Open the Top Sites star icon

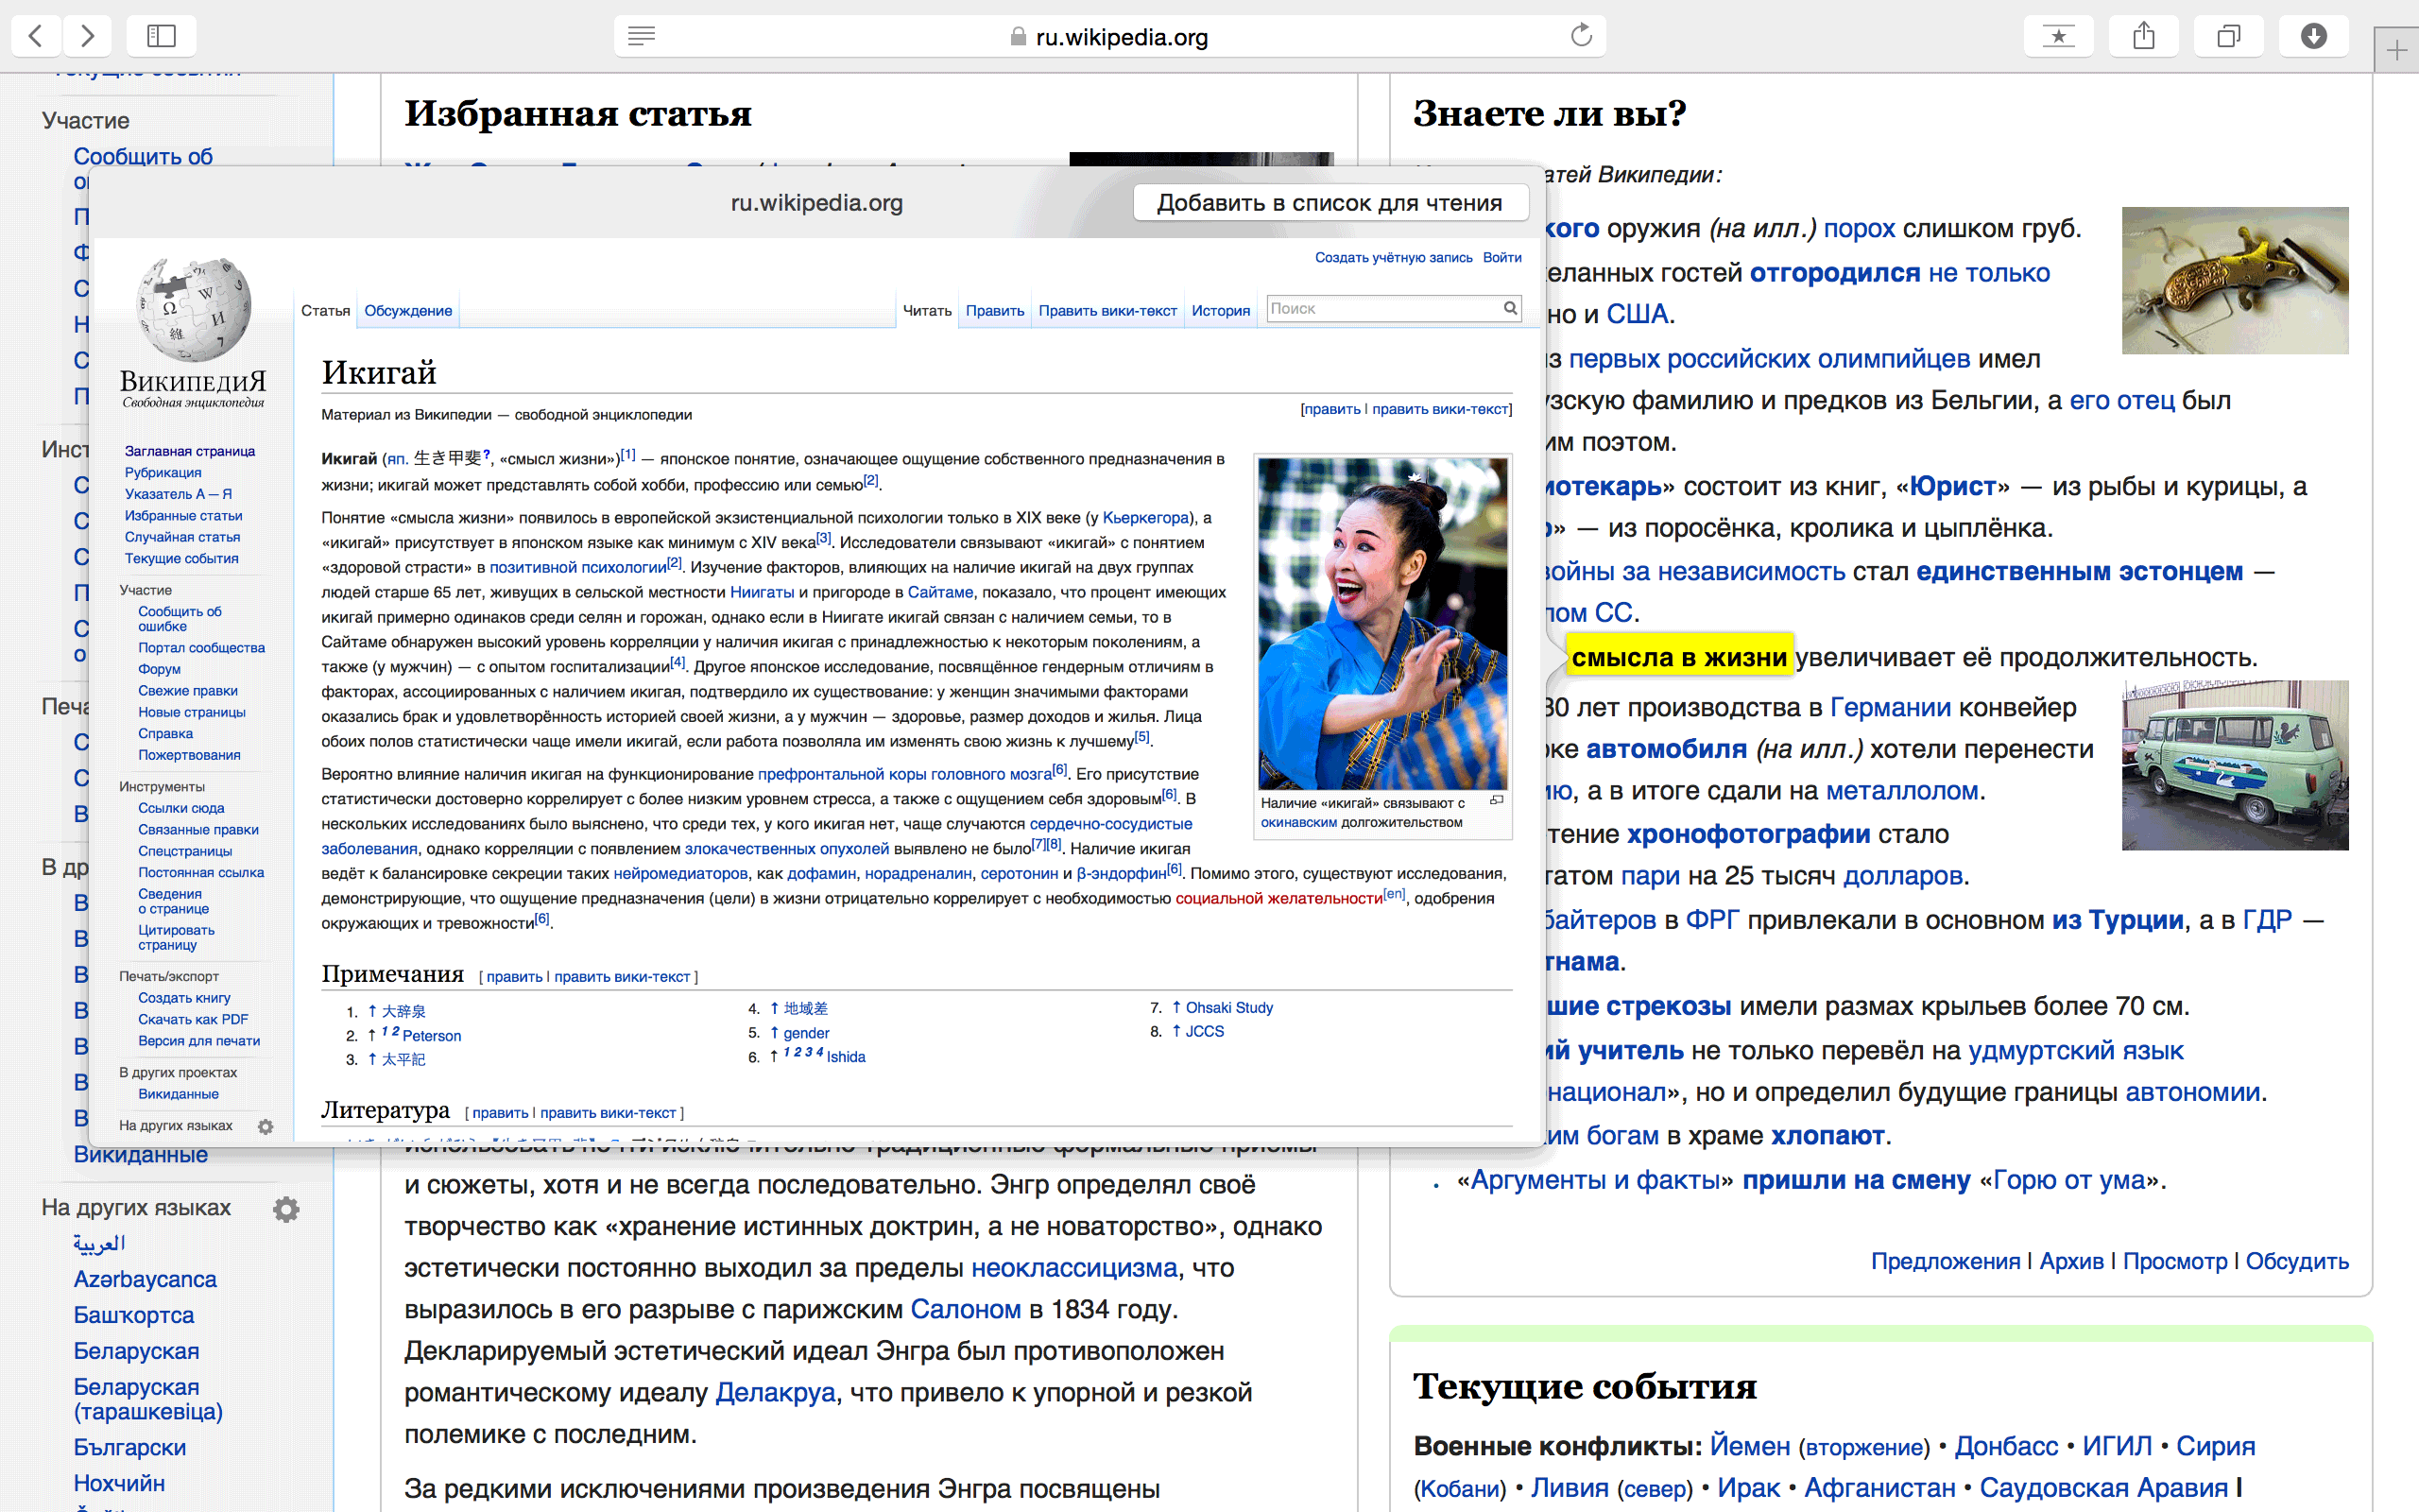coord(2058,36)
